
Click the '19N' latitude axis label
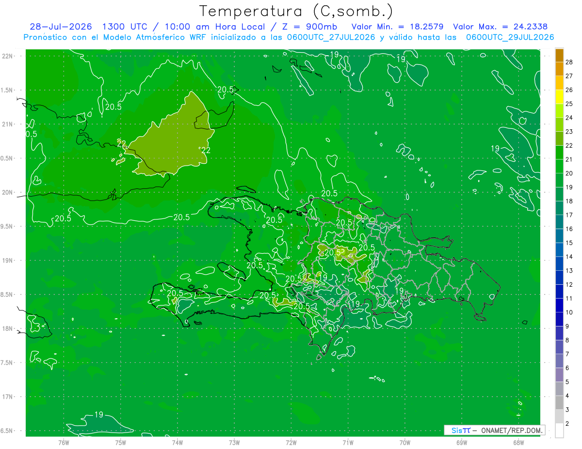(x=8, y=261)
